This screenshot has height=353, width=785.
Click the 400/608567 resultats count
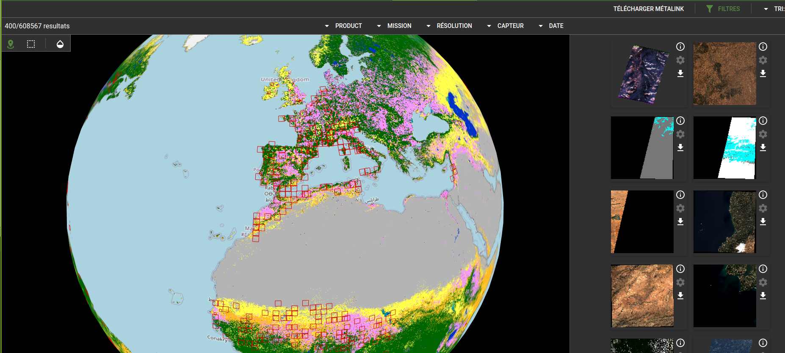pyautogui.click(x=37, y=26)
